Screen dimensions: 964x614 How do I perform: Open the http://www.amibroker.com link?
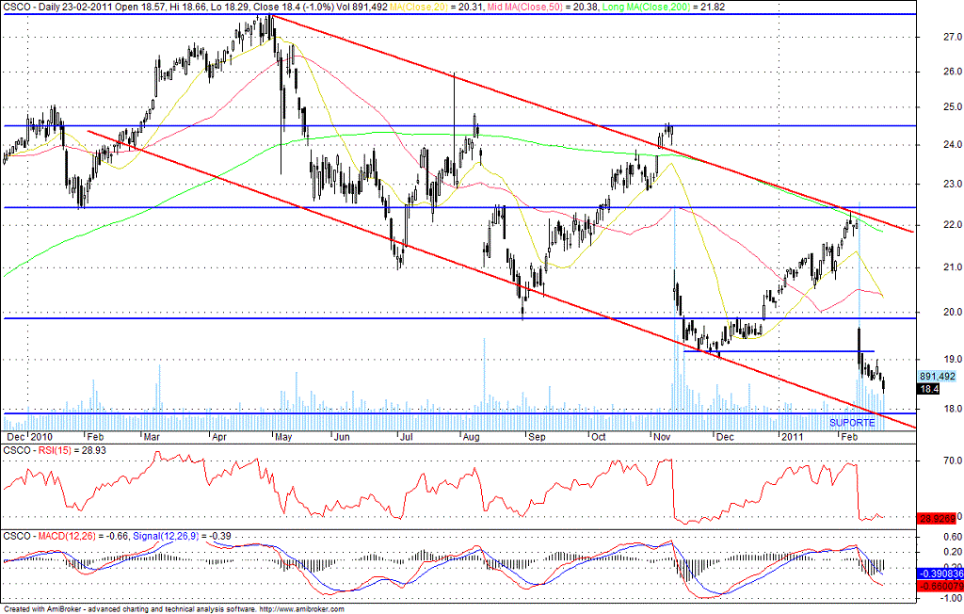(302, 609)
